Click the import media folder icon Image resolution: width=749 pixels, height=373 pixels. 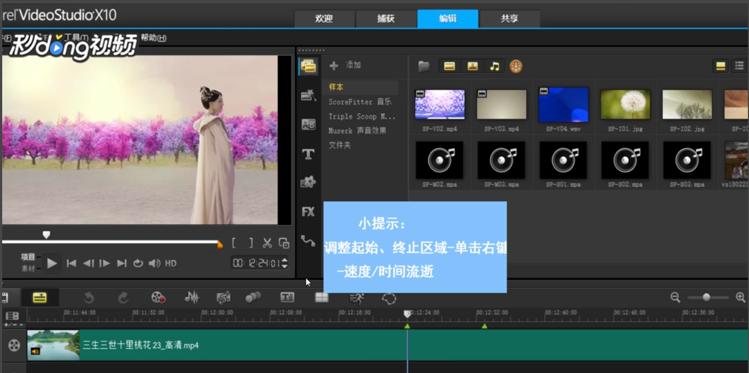[424, 66]
